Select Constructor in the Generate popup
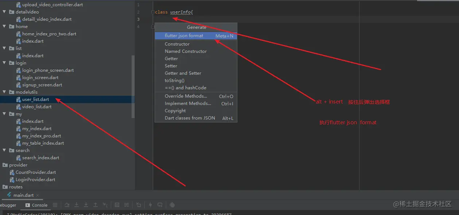Screen dimensions: 459x215 click(x=196, y=44)
